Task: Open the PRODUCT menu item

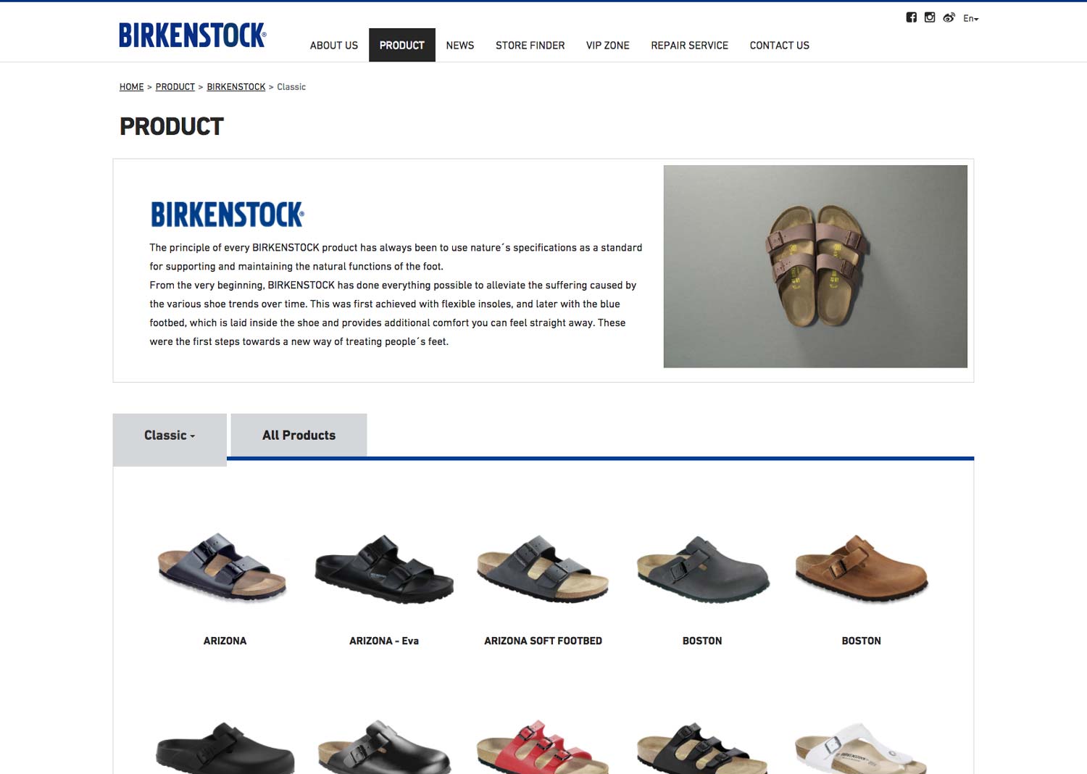Action: pos(402,45)
